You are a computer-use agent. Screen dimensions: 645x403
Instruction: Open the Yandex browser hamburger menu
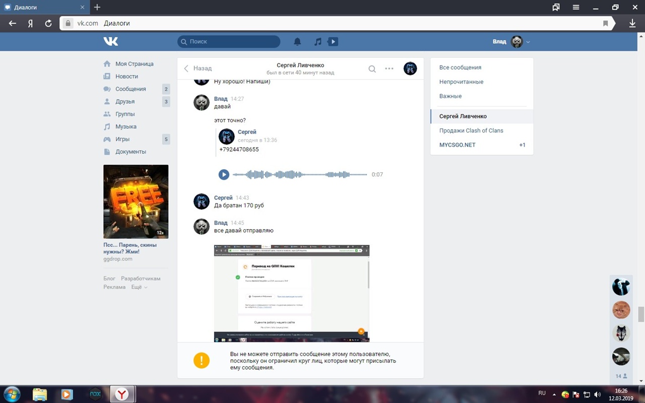(x=576, y=8)
